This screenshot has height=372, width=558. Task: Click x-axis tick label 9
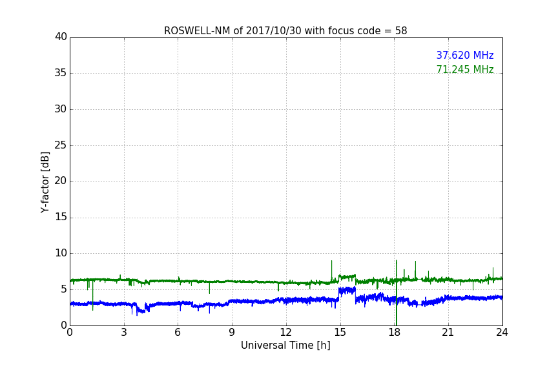coord(232,333)
